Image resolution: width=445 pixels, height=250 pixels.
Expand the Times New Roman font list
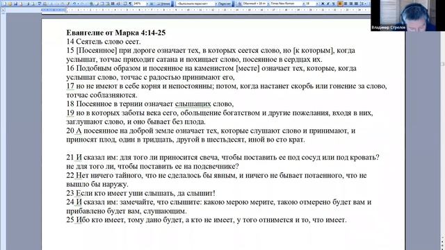pos(304,3)
